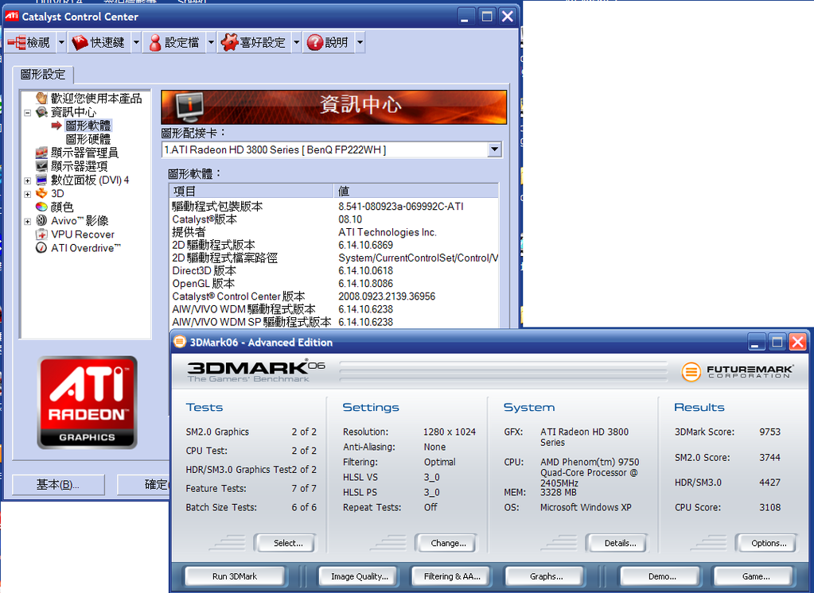Click the Run 3DMark button
The width and height of the screenshot is (814, 593).
click(x=235, y=576)
